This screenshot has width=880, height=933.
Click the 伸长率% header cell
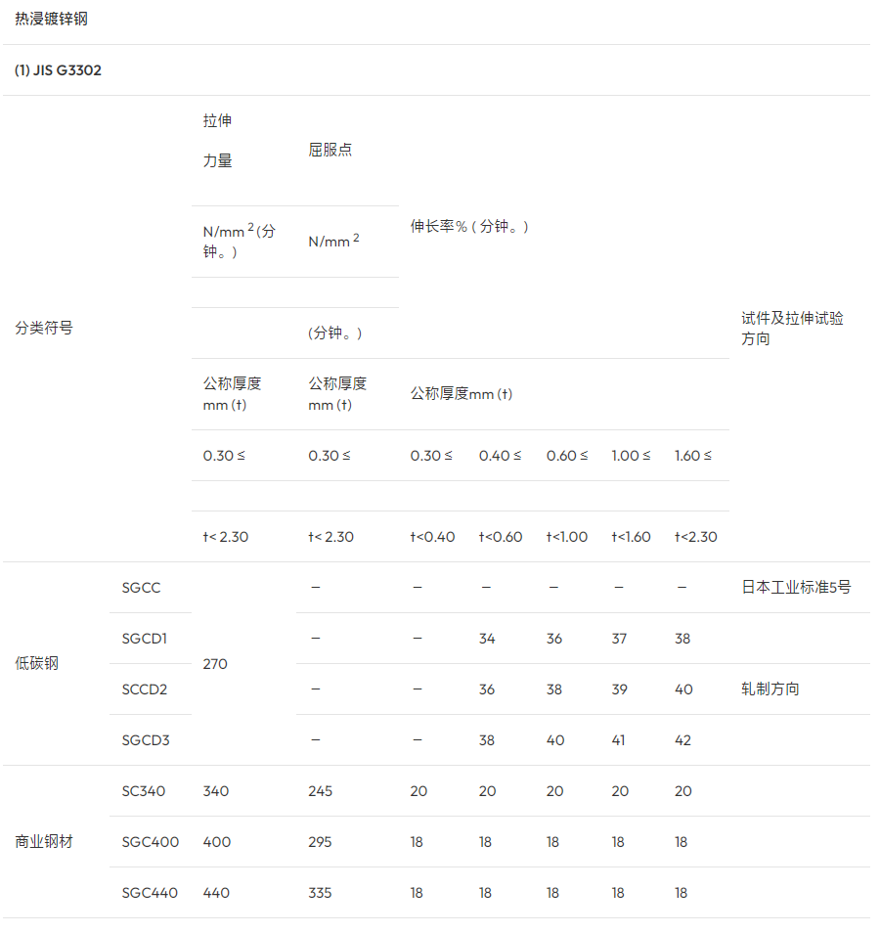point(469,227)
